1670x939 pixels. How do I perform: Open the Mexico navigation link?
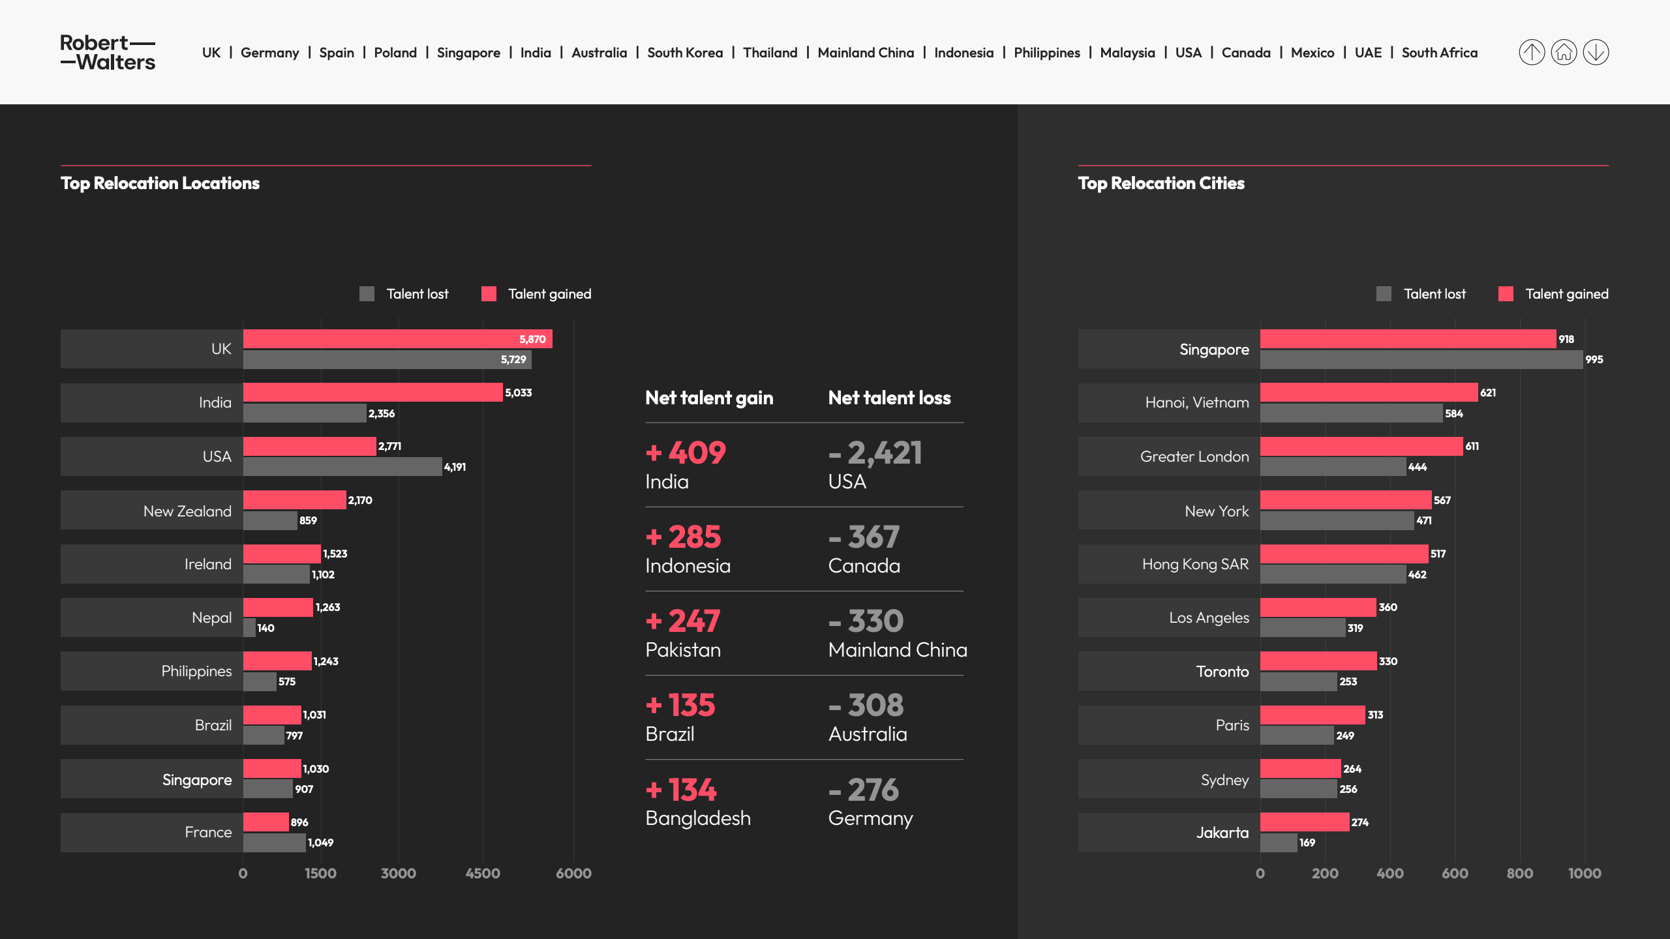coord(1313,53)
